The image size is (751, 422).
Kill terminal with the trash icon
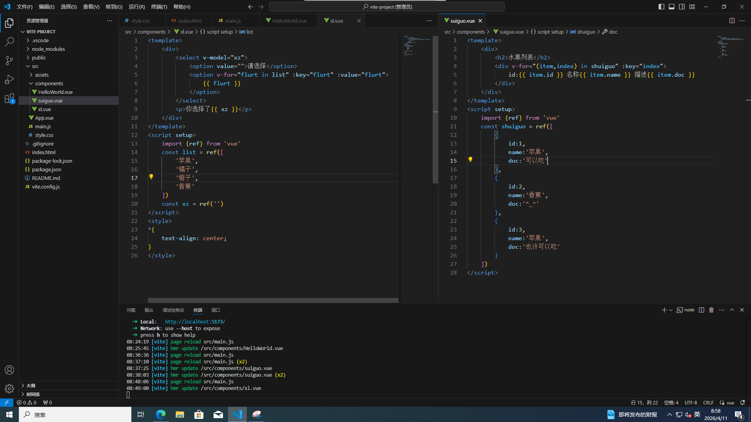pos(711,310)
